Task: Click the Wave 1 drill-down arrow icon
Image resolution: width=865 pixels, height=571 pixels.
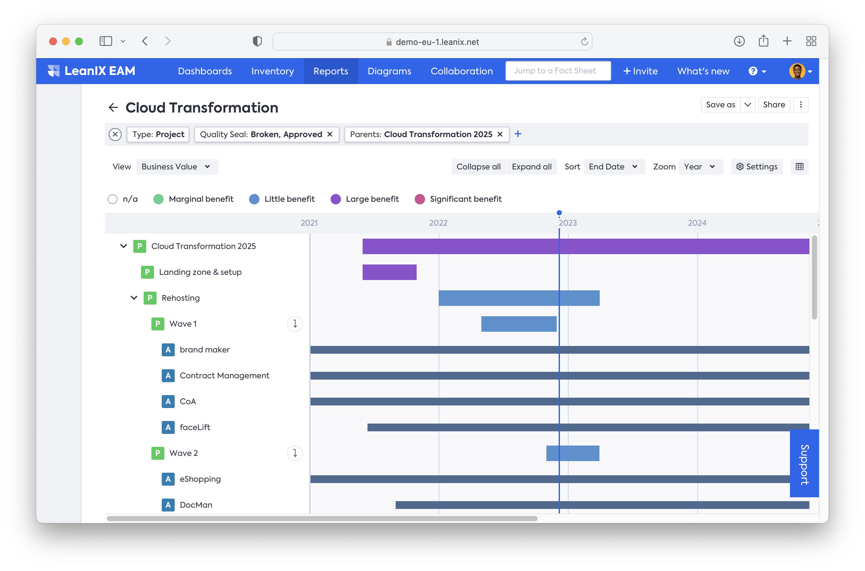Action: tap(295, 324)
